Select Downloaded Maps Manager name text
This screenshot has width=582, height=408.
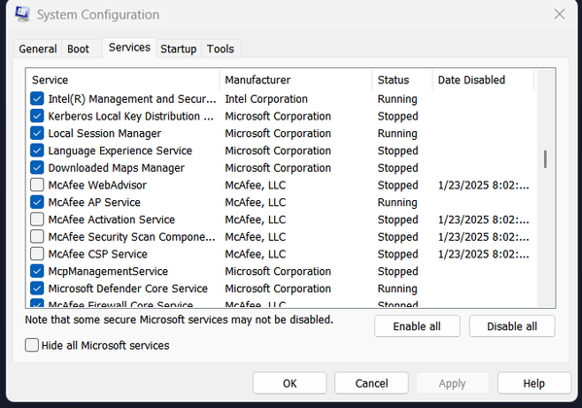[x=117, y=168]
